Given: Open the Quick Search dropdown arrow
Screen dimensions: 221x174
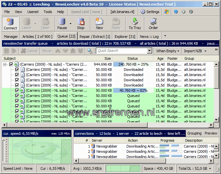Looking at the screenshot, I should pyautogui.click(x=149, y=51).
